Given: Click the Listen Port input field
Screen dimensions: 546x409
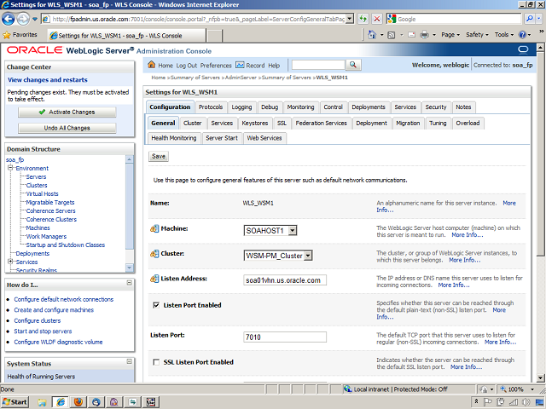Looking at the screenshot, I should click(x=285, y=337).
